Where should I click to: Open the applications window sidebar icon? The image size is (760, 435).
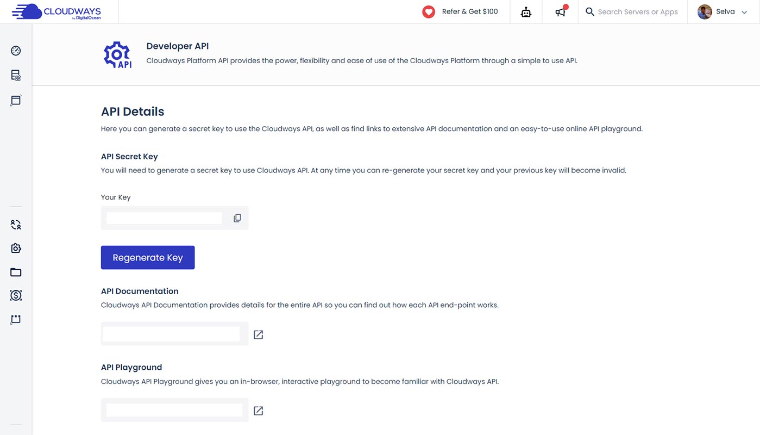click(x=16, y=100)
